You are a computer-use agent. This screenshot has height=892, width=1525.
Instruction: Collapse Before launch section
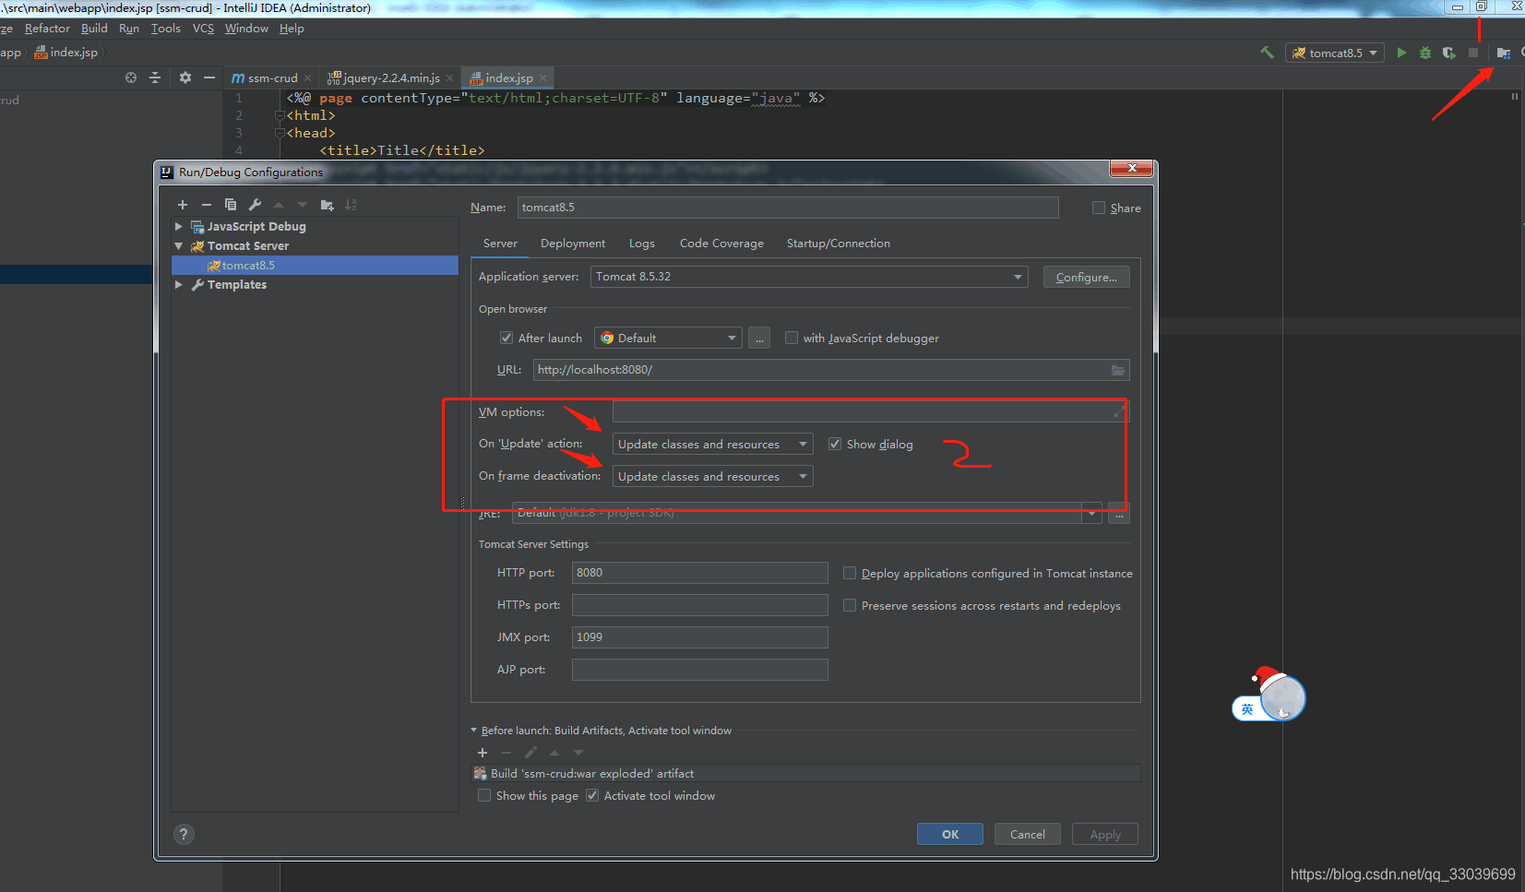pos(474,730)
